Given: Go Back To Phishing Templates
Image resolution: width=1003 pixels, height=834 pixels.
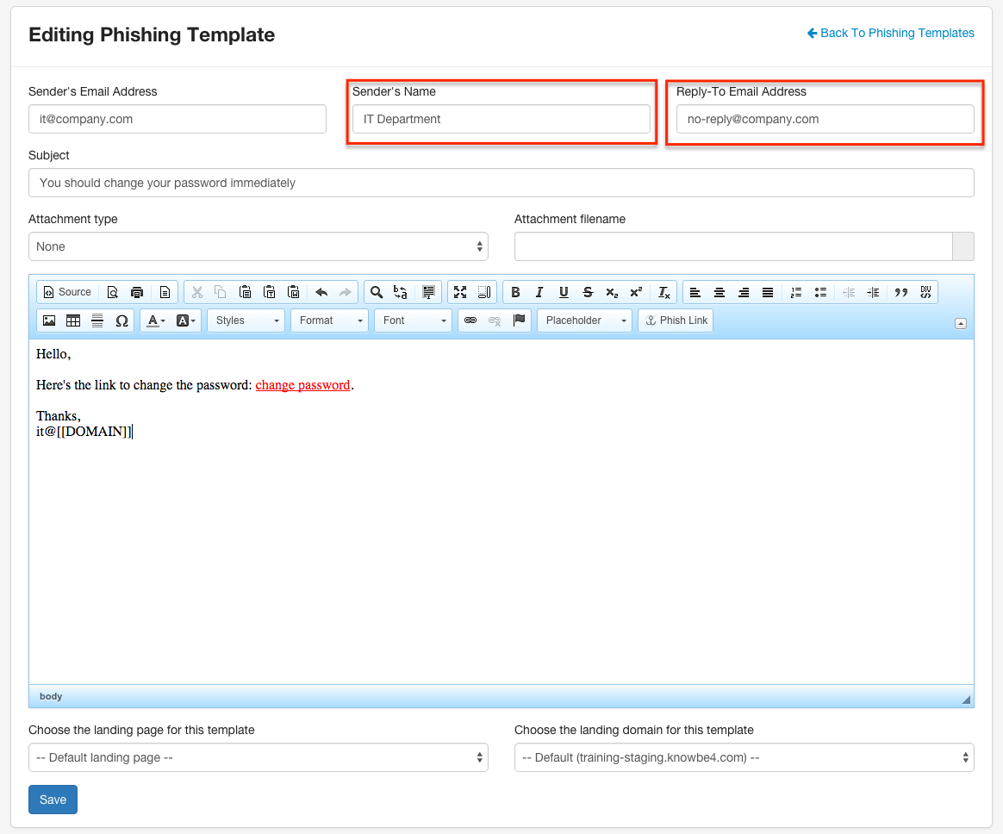Looking at the screenshot, I should tap(890, 33).
